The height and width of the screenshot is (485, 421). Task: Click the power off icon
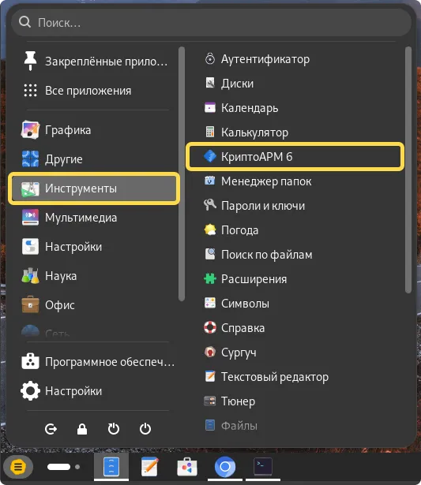point(145,429)
